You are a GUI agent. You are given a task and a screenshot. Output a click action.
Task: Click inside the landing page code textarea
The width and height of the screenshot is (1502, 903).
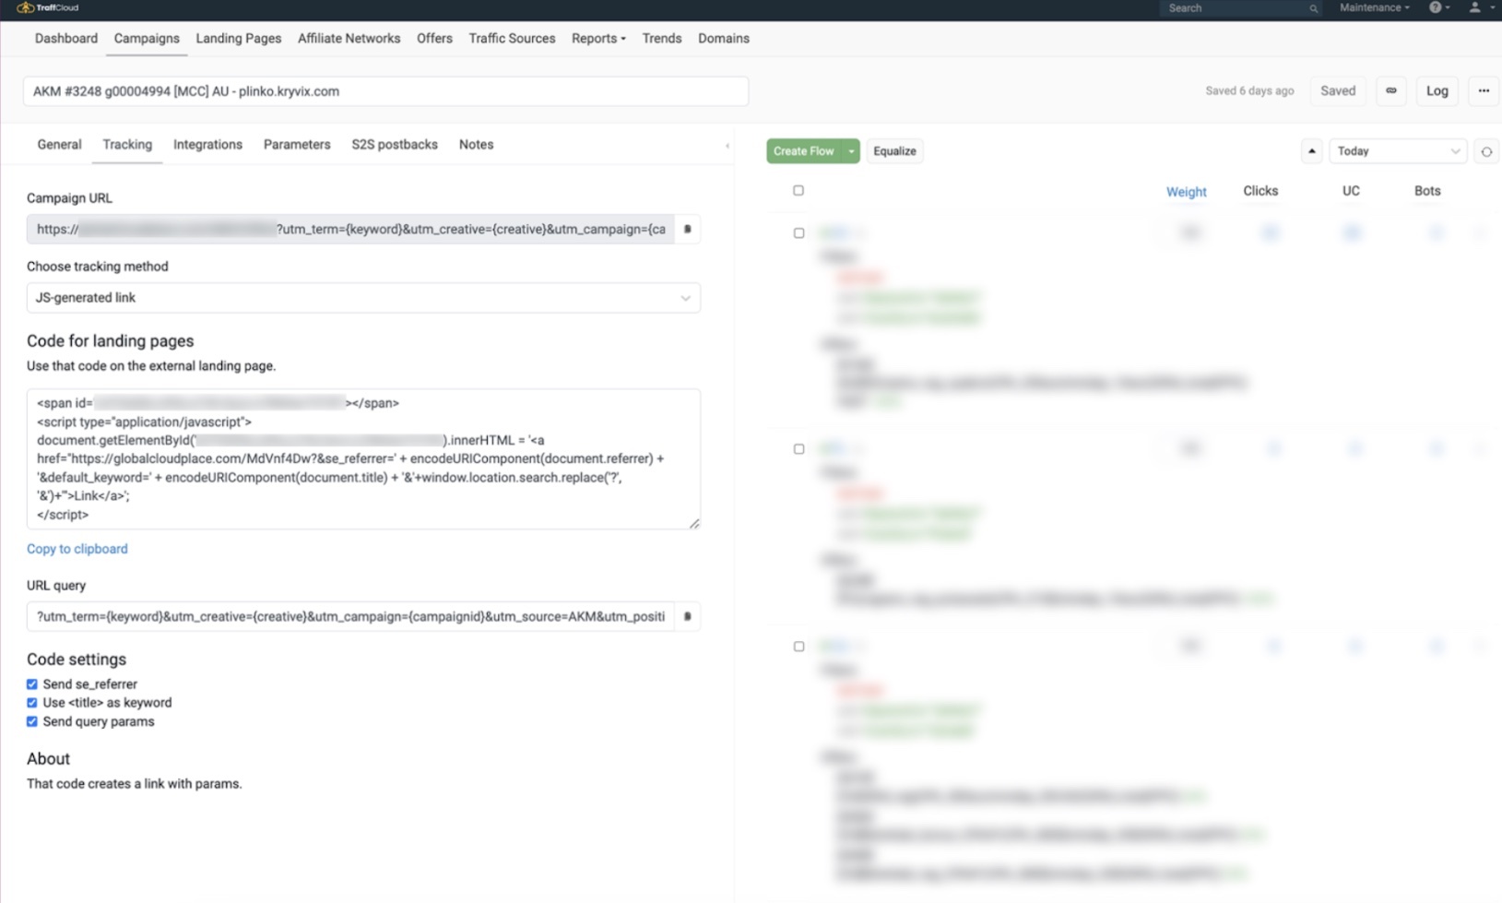point(363,458)
